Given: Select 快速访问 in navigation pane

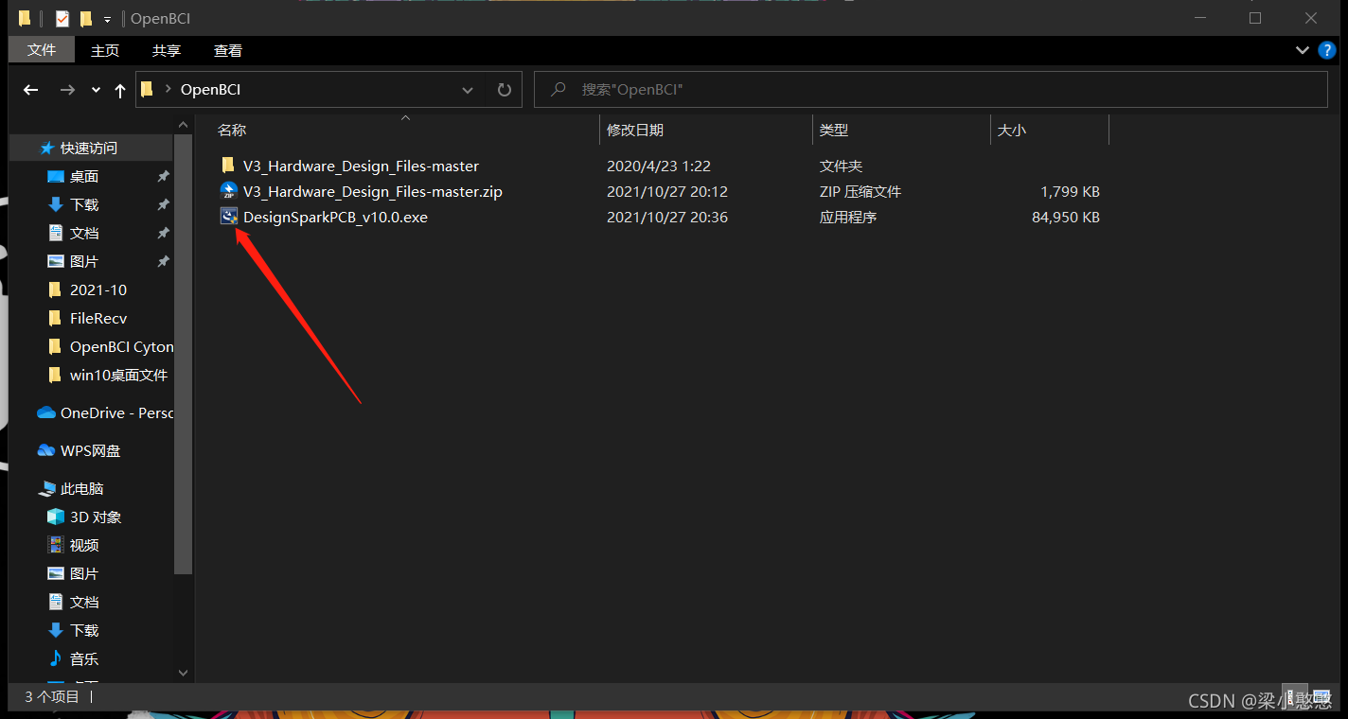Looking at the screenshot, I should coord(89,148).
